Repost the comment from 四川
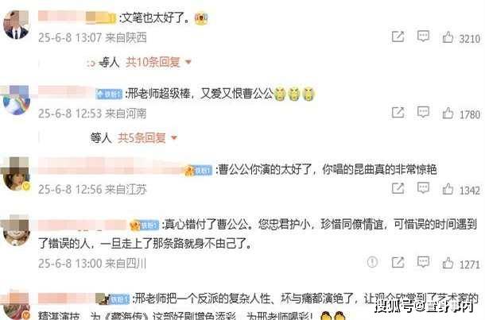485x320 pixels. [398, 263]
